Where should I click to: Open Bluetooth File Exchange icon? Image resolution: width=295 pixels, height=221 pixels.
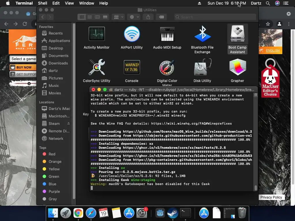point(202,34)
